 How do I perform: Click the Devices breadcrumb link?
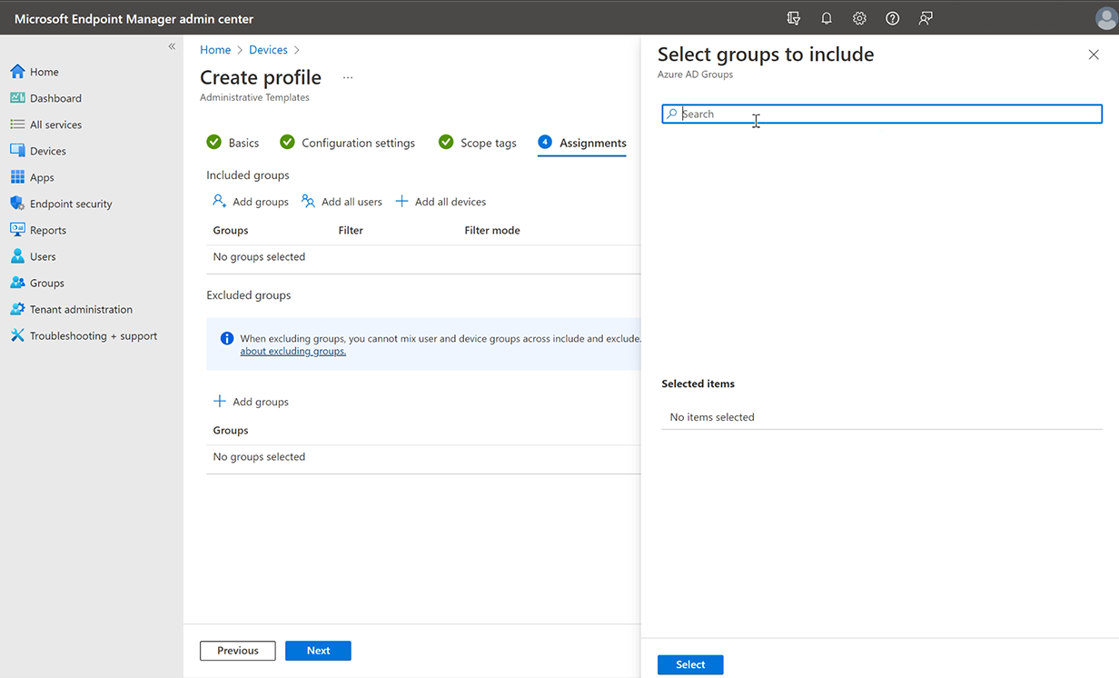(x=268, y=50)
